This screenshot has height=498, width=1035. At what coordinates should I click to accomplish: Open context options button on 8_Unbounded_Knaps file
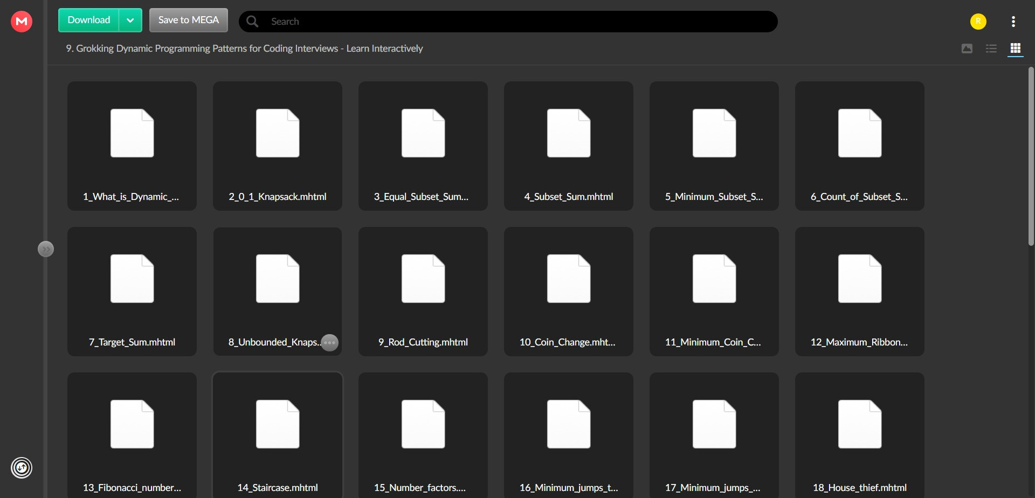click(x=329, y=342)
